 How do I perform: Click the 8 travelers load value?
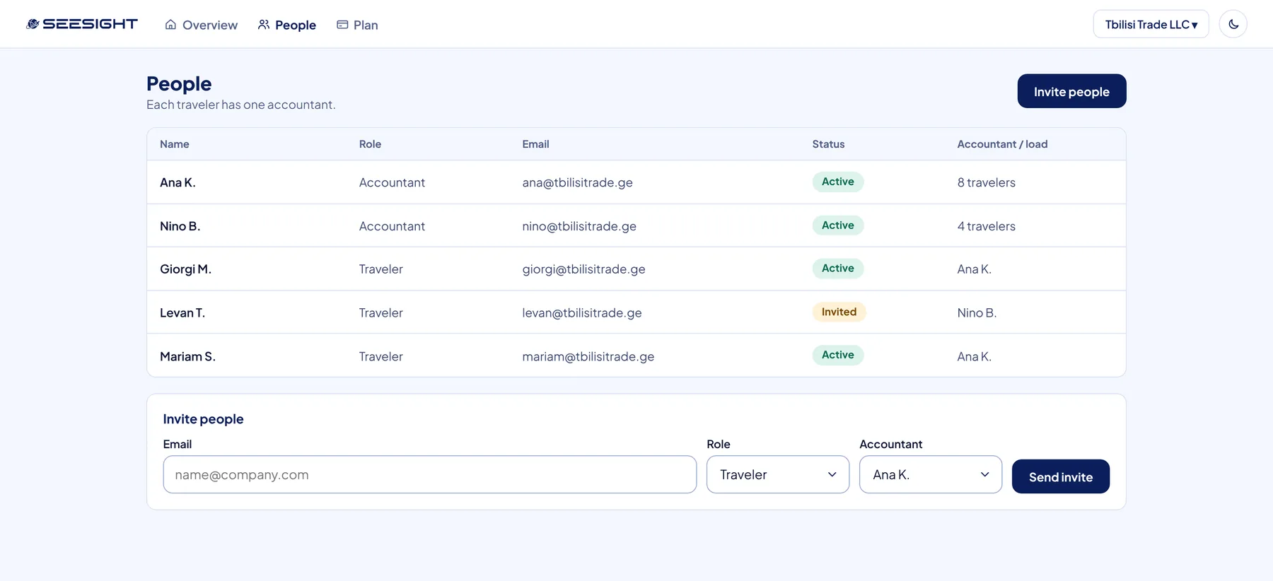987,182
